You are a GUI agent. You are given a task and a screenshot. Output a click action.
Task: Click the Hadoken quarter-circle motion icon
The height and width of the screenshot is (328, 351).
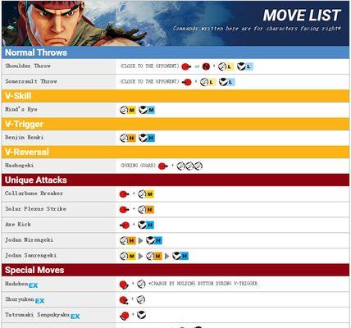[124, 285]
